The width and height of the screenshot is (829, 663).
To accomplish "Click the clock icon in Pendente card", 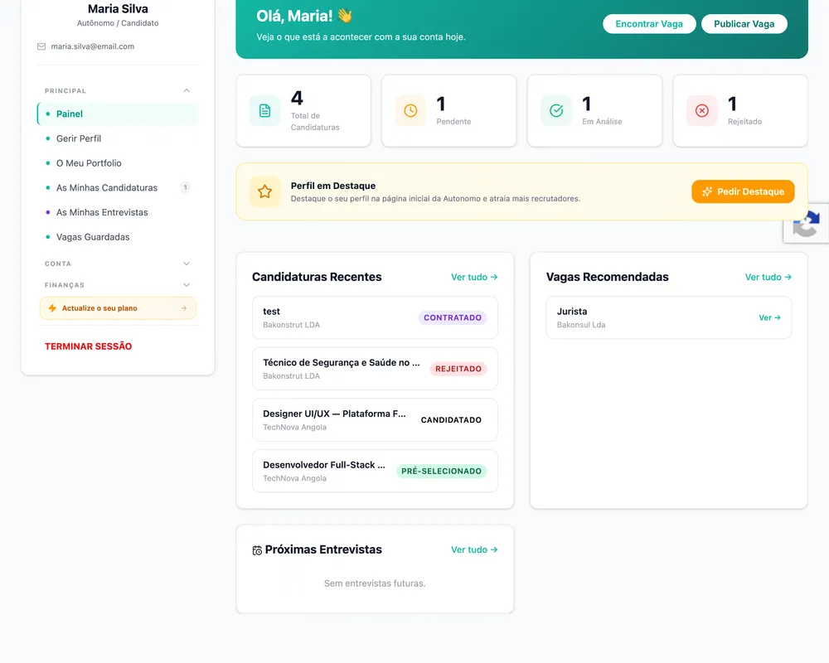I will point(410,110).
